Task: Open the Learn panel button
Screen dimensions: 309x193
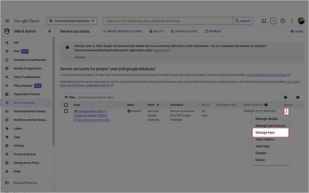Action: (297, 31)
